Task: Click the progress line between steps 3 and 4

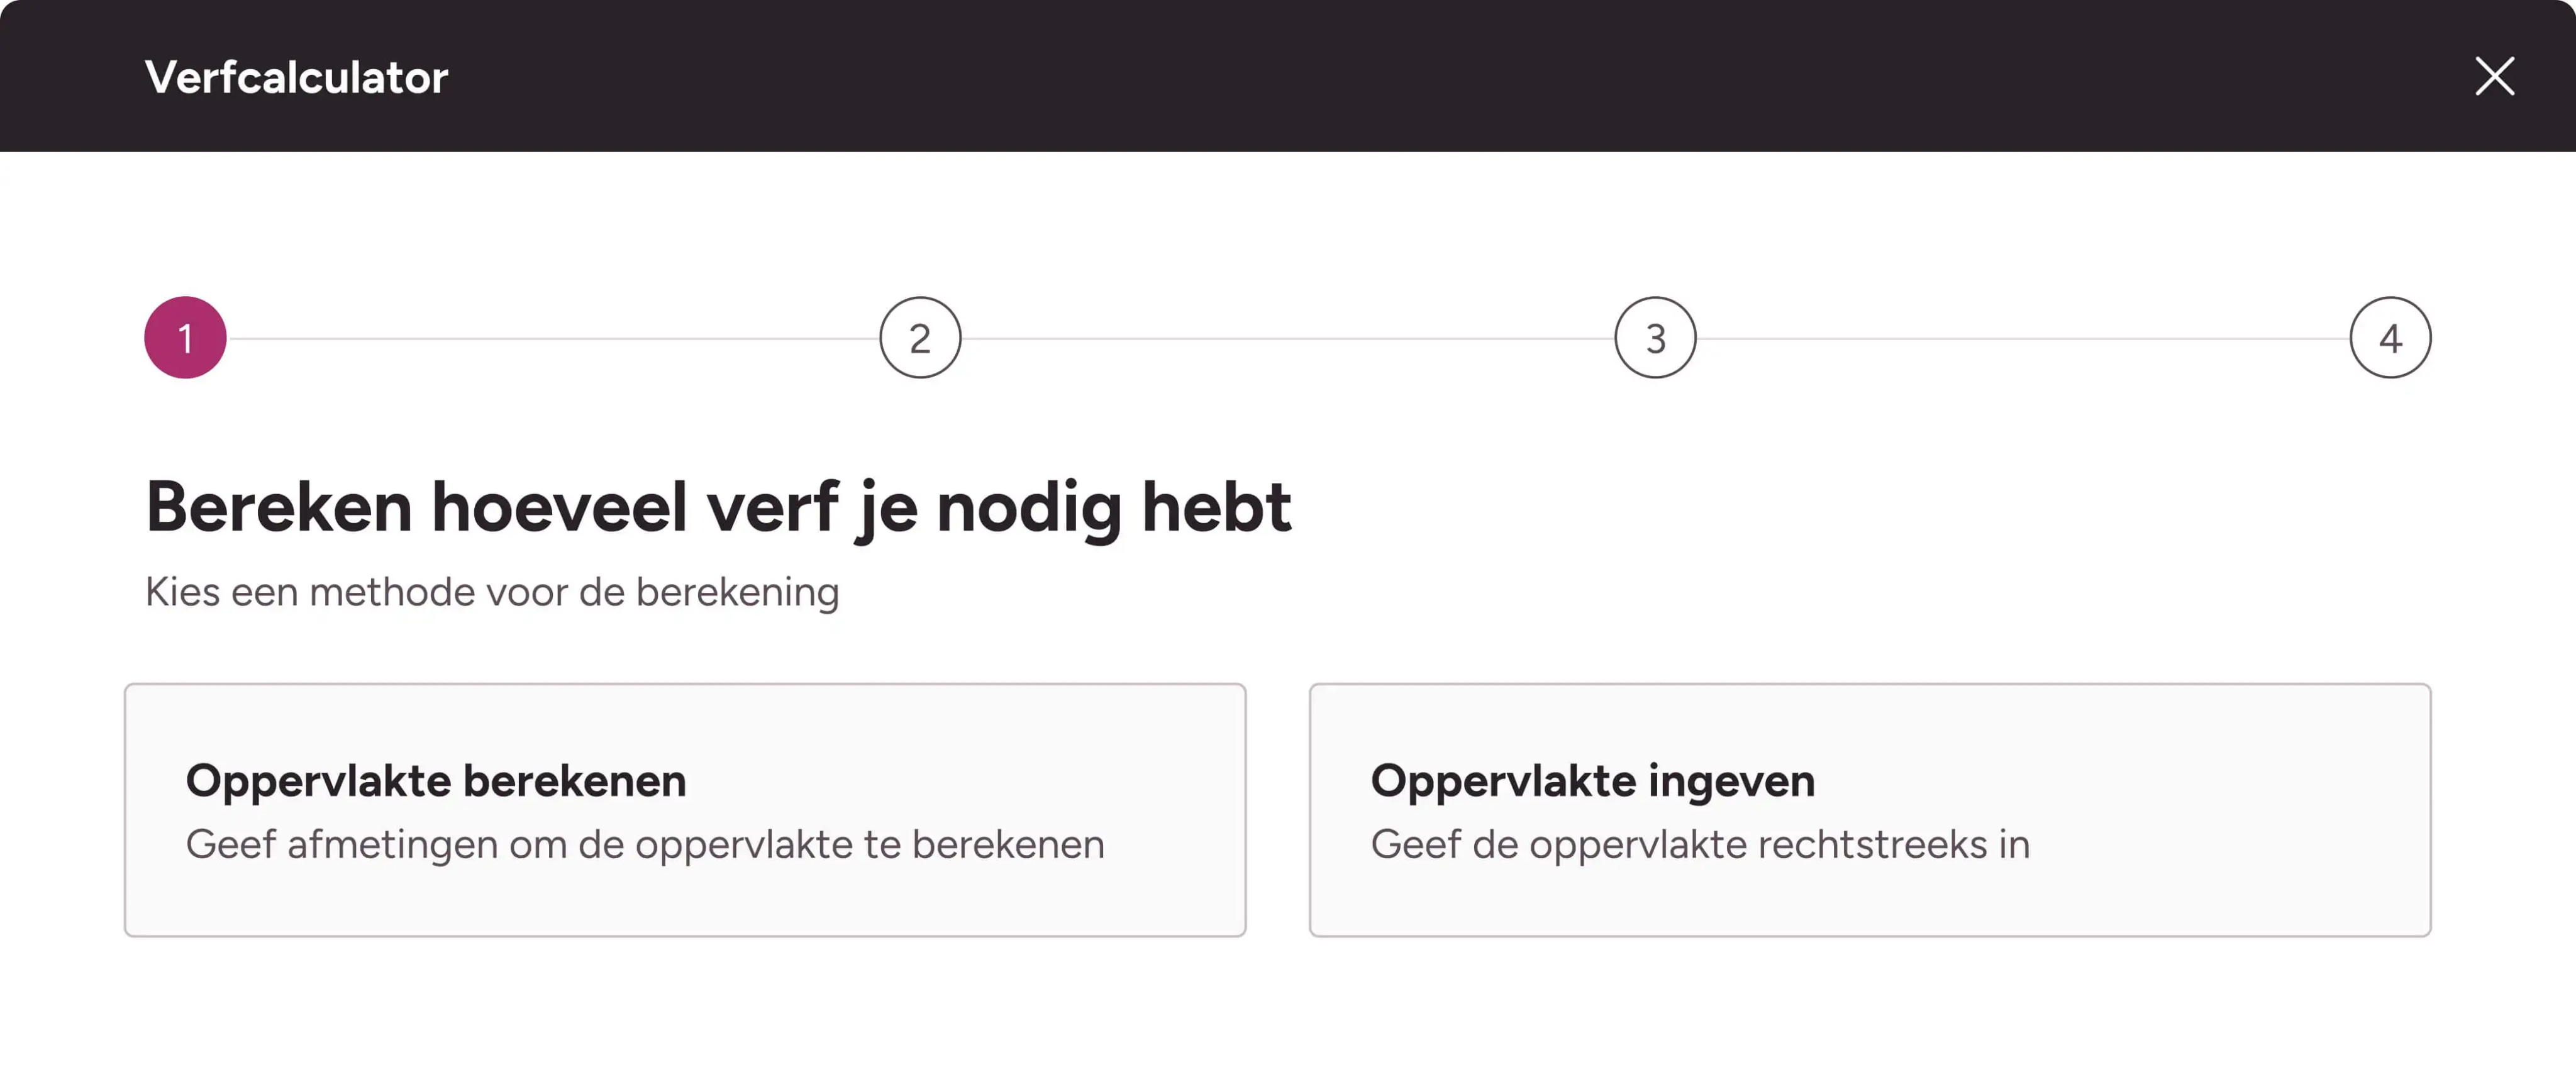Action: pyautogui.click(x=2022, y=338)
